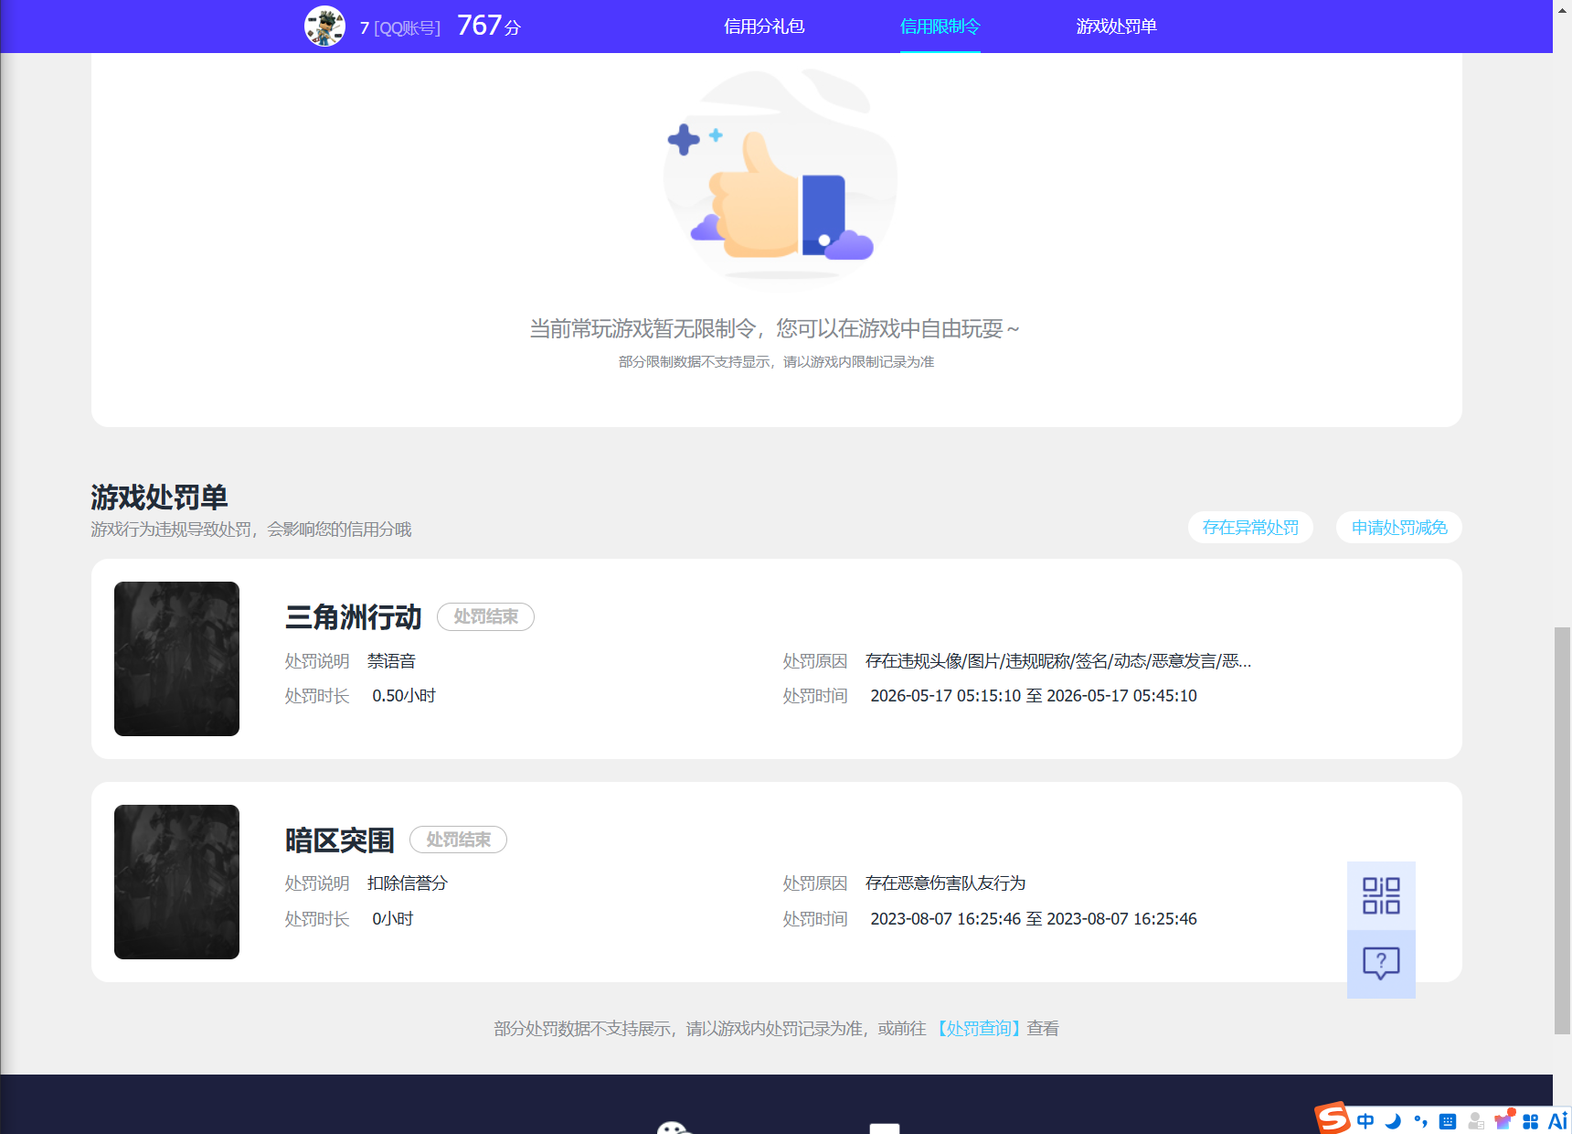Click the 扣除信誉分 punishment description
This screenshot has height=1134, width=1572.
(408, 883)
